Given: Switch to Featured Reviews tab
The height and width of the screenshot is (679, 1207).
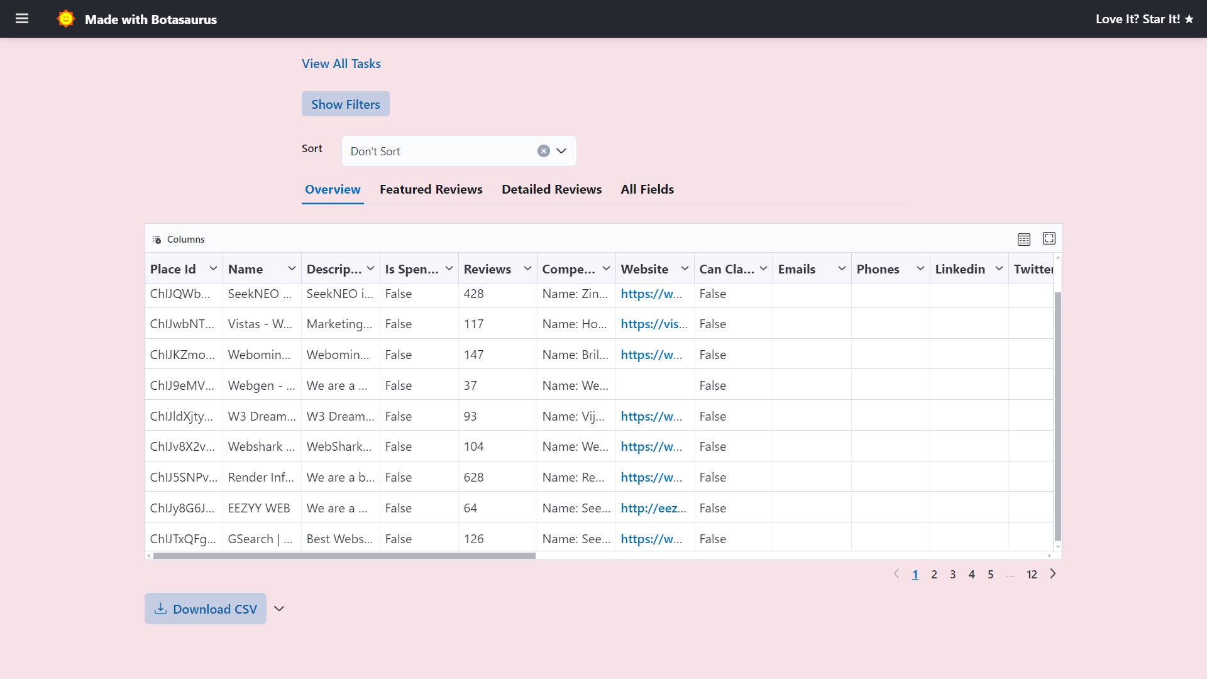Looking at the screenshot, I should [x=431, y=189].
